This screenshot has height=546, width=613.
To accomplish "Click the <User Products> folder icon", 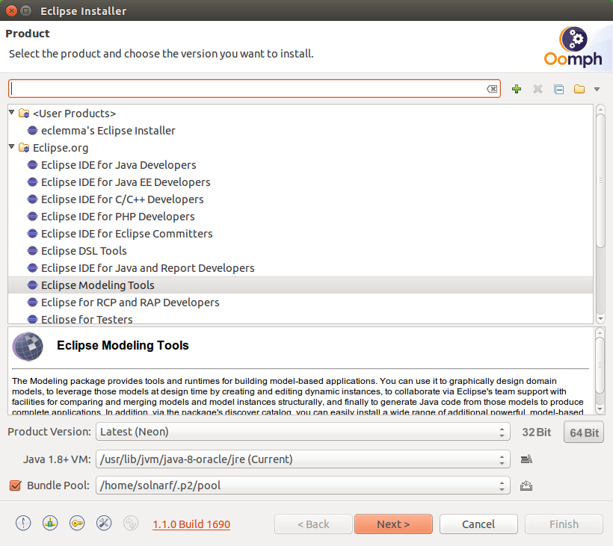I will pos(24,114).
